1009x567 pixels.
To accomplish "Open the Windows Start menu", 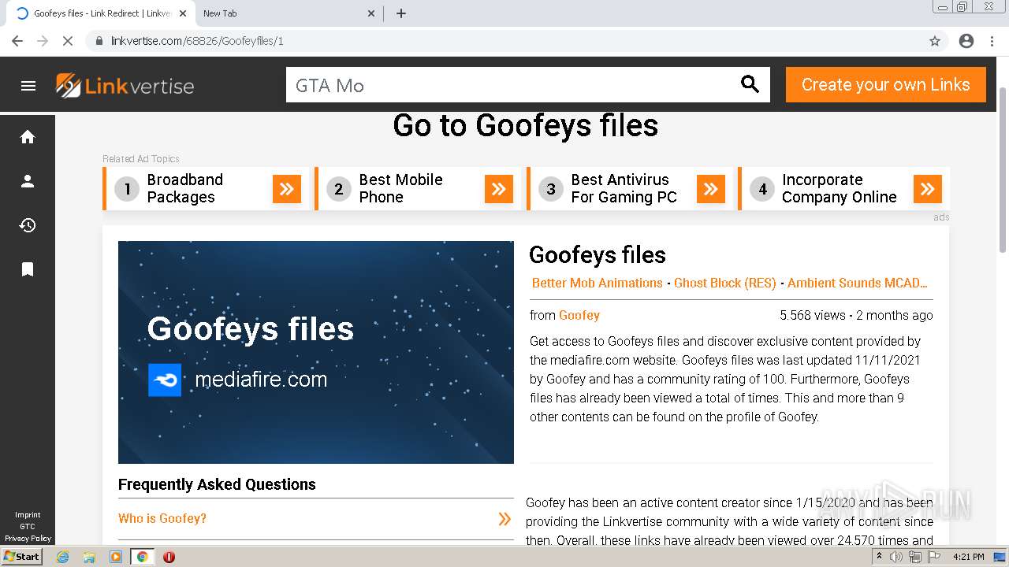I will (x=21, y=557).
